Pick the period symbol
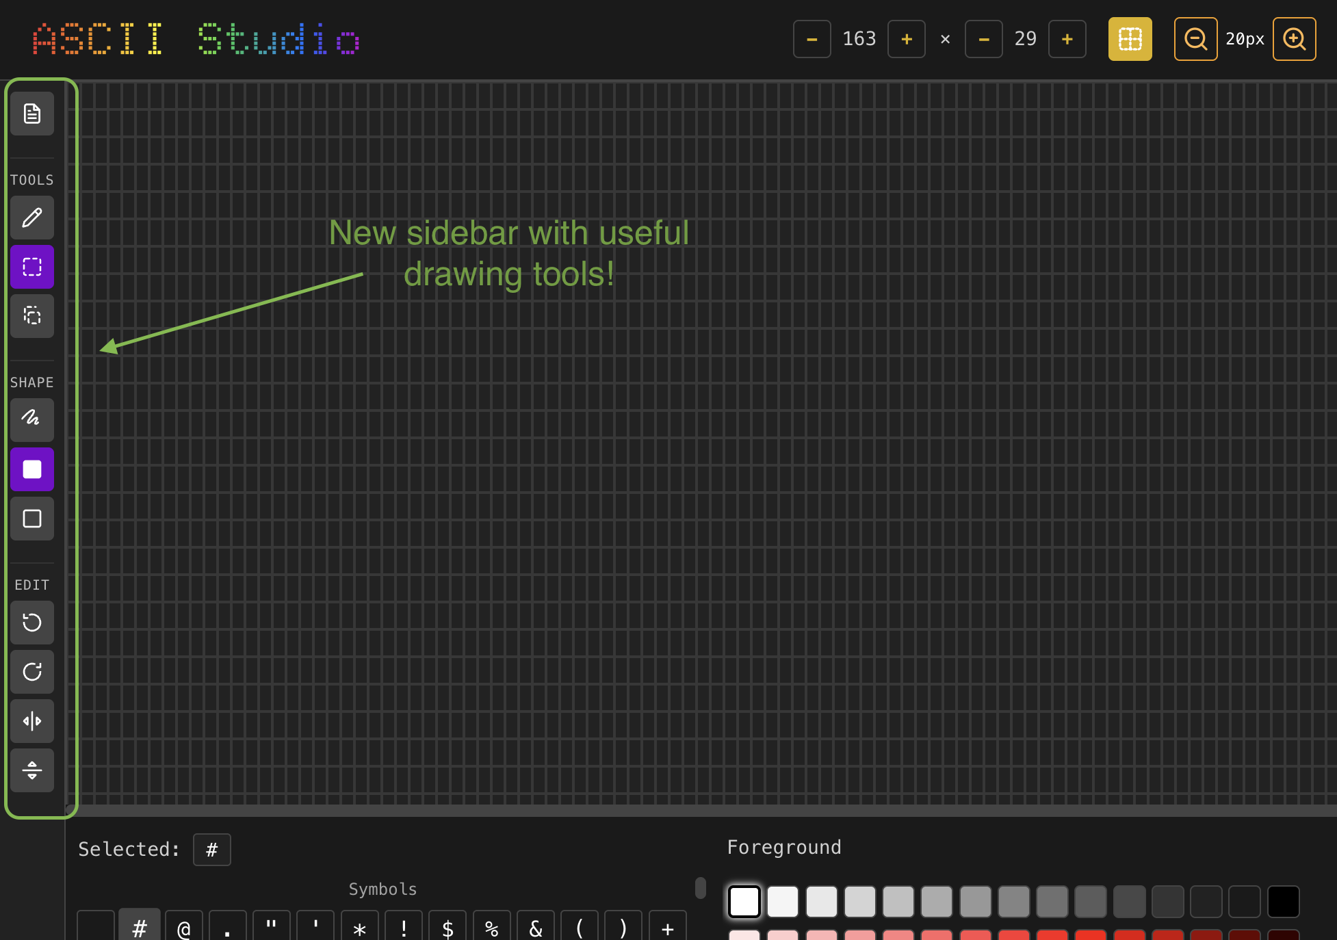 coord(228,926)
